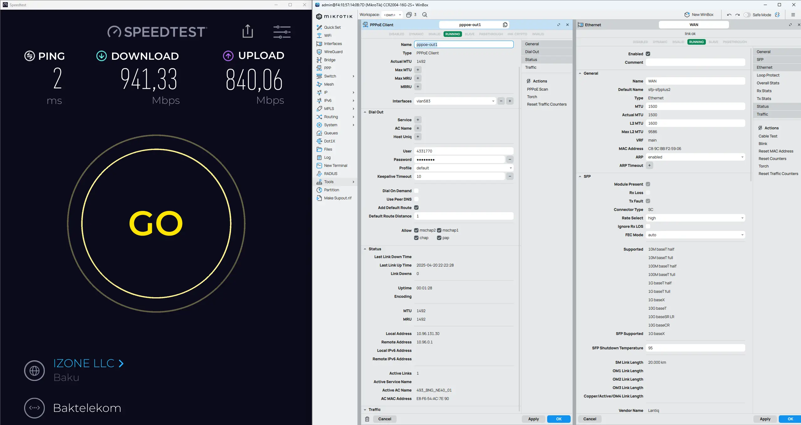Open Log from sidebar
This screenshot has height=425, width=801.
(x=327, y=157)
